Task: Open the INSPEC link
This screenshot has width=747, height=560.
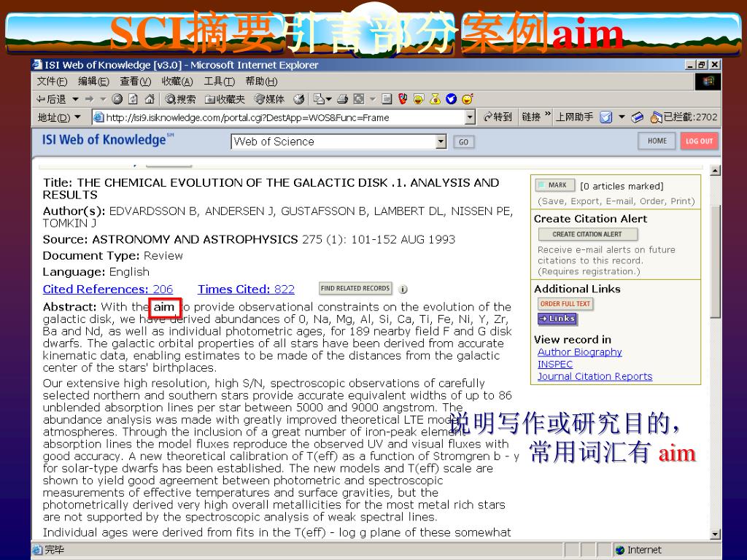Action: pos(555,365)
